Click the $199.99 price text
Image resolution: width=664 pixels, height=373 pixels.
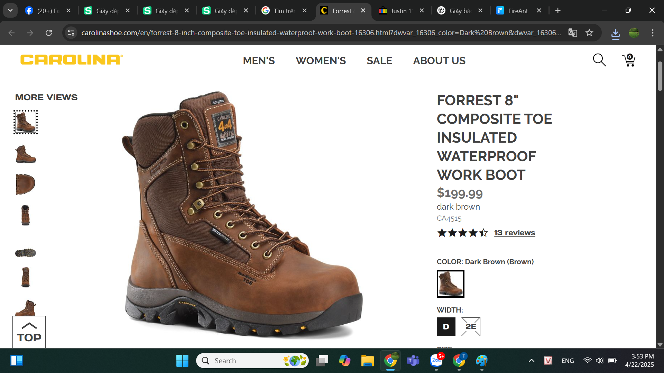click(x=460, y=193)
